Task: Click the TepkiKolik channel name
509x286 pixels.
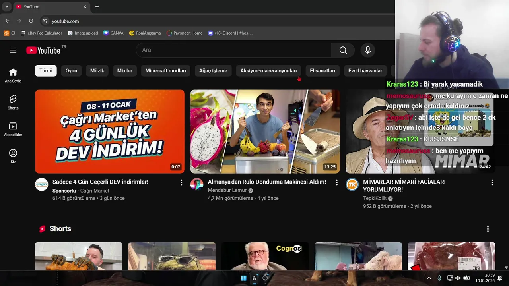Action: coord(375,199)
